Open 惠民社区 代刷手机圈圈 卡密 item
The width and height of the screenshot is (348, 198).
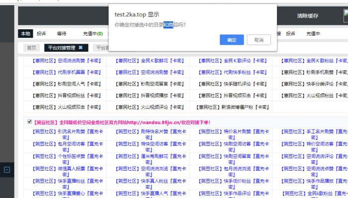tap(67, 72)
